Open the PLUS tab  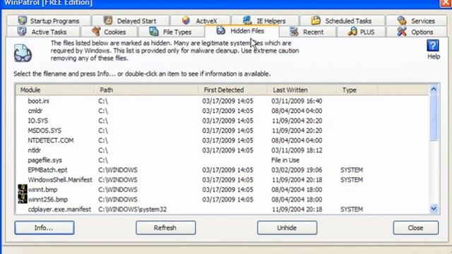(361, 32)
